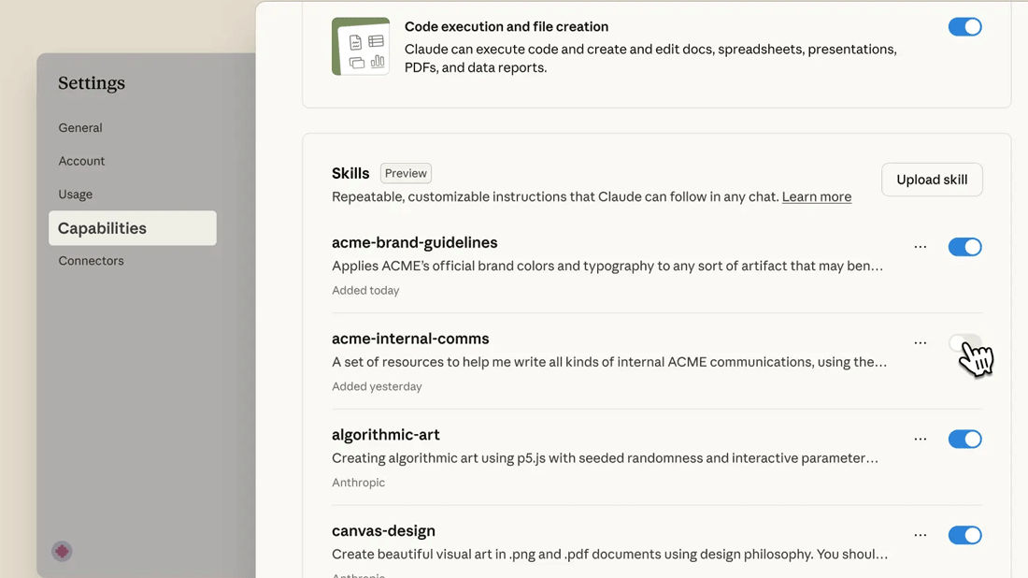
Task: Select Capabilities in the settings sidebar
Action: click(132, 228)
